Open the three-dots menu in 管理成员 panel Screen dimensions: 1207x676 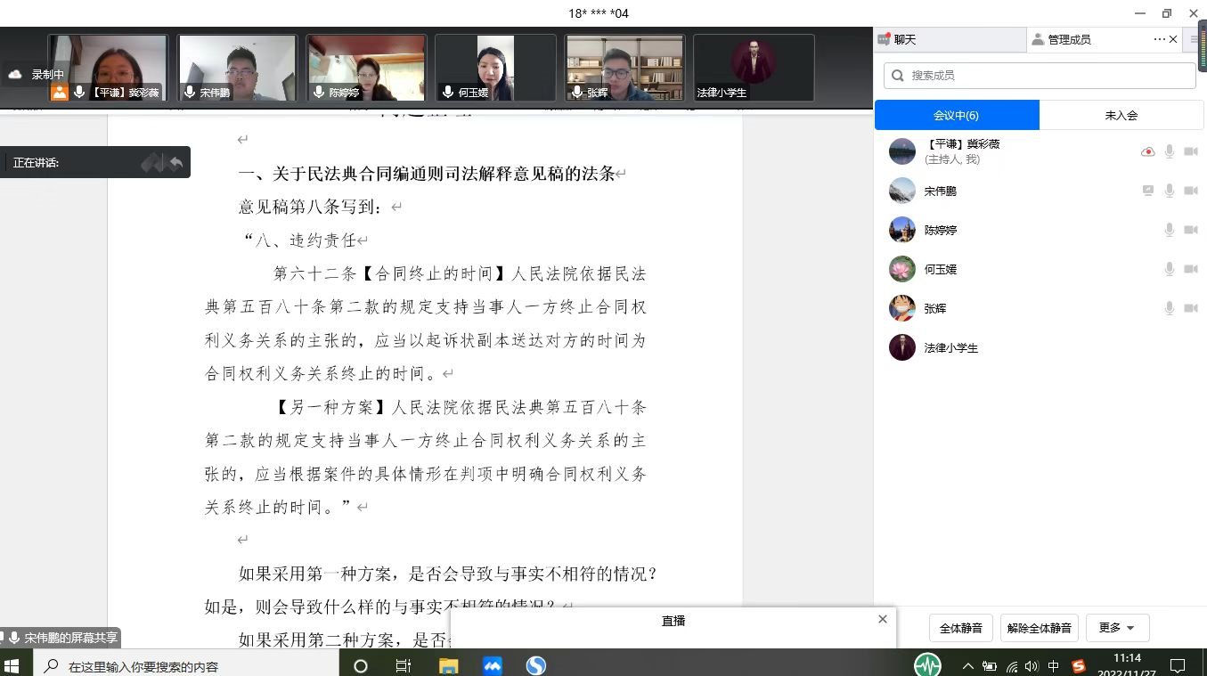click(1159, 39)
